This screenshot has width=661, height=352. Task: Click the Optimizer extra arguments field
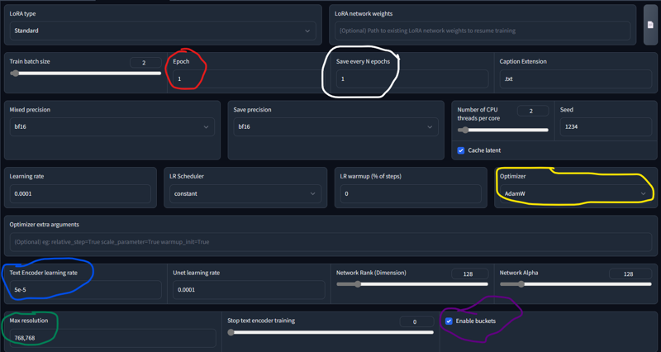click(x=330, y=242)
